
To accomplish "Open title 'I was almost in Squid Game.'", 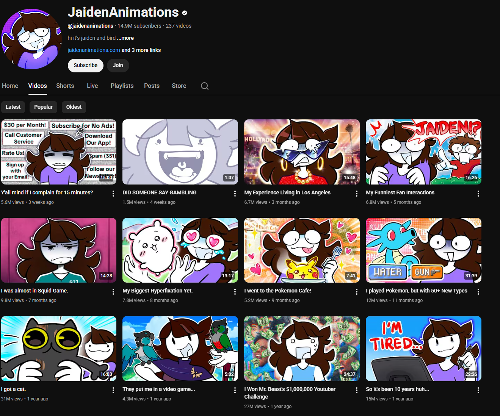I will pos(34,291).
